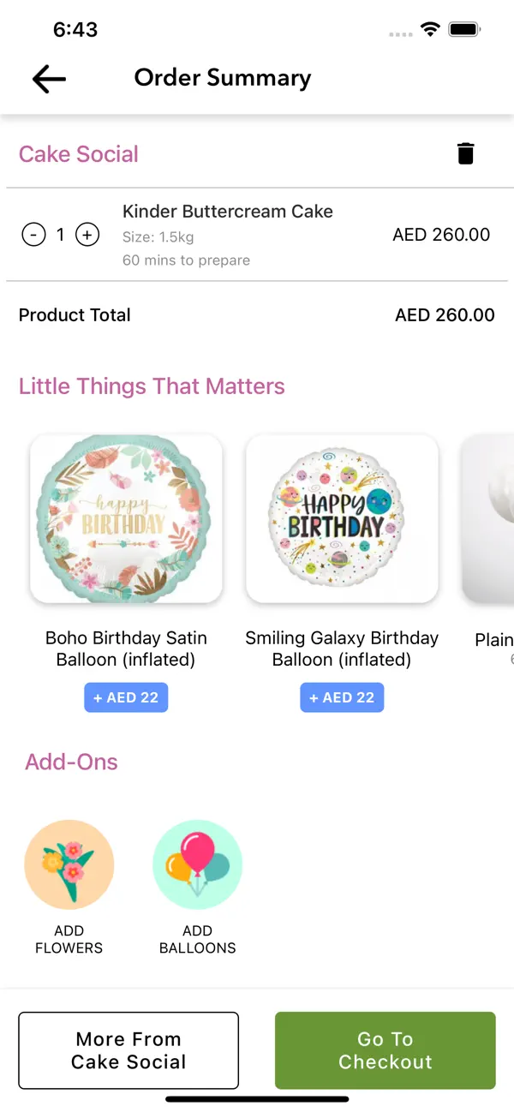This screenshot has height=1112, width=514.
Task: Delete Cake Social order with trash icon
Action: tap(465, 154)
